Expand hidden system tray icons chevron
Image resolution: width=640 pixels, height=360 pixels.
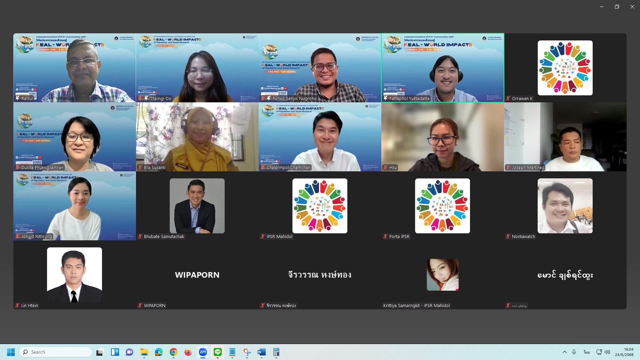(x=564, y=352)
